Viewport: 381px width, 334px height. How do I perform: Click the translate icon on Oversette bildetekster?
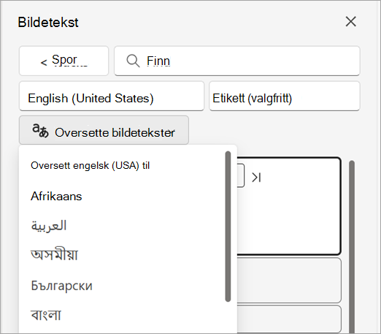point(40,131)
